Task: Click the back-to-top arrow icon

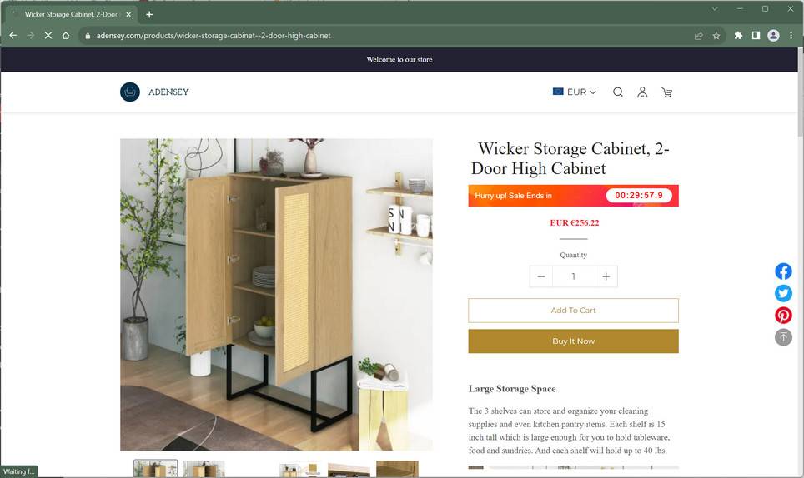Action: (783, 337)
